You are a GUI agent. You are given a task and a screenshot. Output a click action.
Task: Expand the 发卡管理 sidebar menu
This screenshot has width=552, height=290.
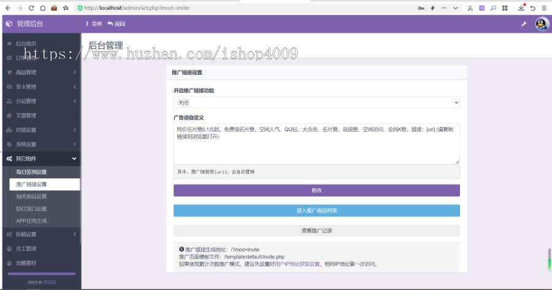click(x=42, y=87)
